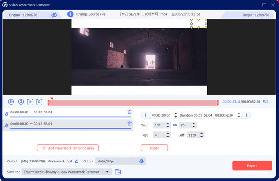Viewport: 279px width, 181px height.
Task: Mute the audio with the speaker icon
Action: (266, 101)
